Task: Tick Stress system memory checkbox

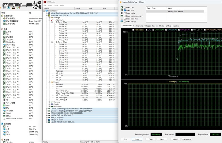Action: click(x=125, y=16)
